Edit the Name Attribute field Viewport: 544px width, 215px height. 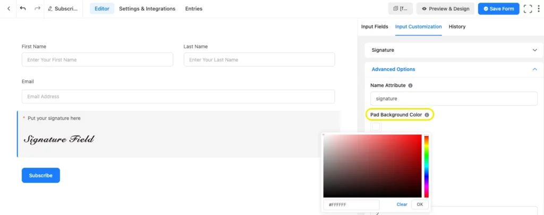[x=454, y=98]
